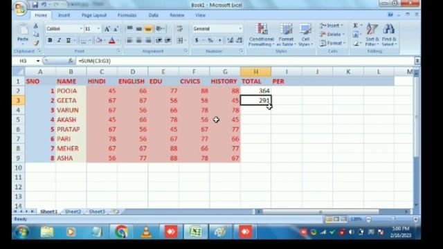443x249 pixels.
Task: Increase font size with Grow Font
Action: click(107, 29)
